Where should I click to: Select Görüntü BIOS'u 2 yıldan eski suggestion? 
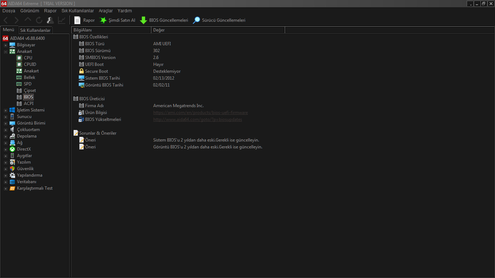point(208,147)
